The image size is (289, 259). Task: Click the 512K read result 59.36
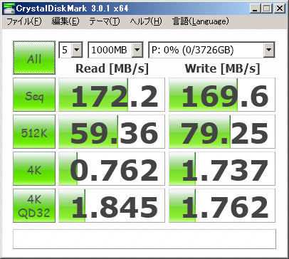(112, 132)
